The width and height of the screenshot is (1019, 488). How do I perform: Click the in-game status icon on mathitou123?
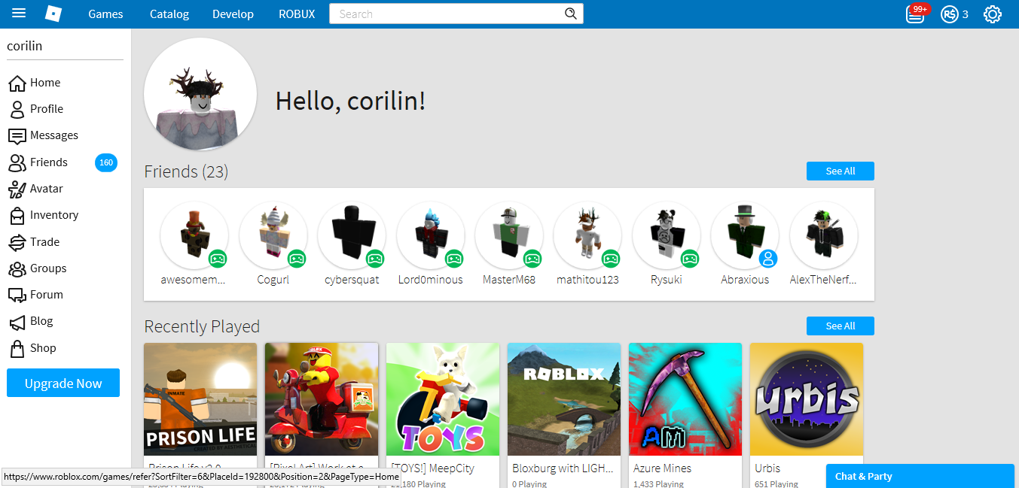tap(611, 259)
